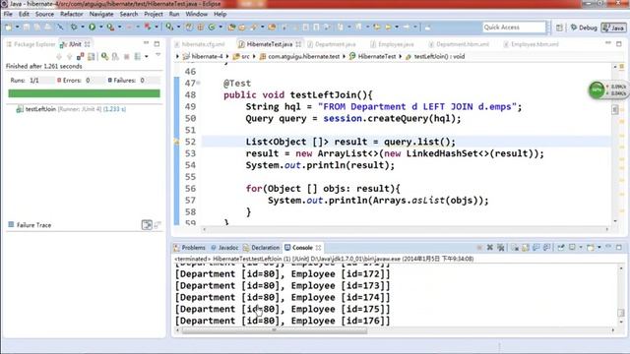This screenshot has width=630, height=354.
Task: Switch to Employee.hbm.xml editor tab
Action: (x=532, y=44)
